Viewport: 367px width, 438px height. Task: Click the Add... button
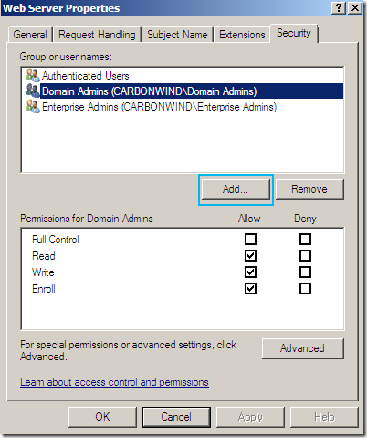pos(236,189)
